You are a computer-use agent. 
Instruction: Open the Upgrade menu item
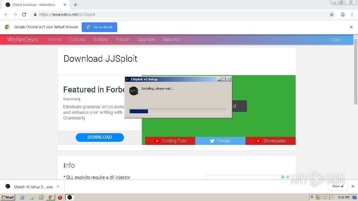point(146,39)
